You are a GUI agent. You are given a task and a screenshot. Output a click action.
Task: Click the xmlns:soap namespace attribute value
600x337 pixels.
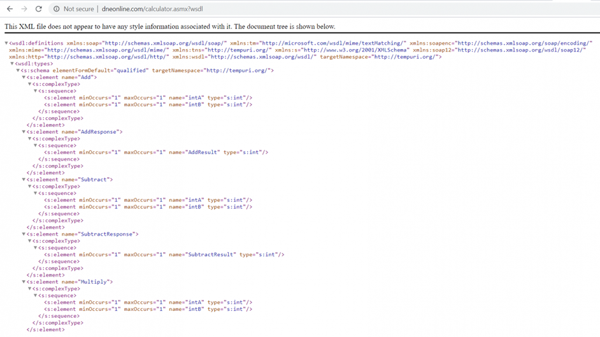pyautogui.click(x=166, y=43)
